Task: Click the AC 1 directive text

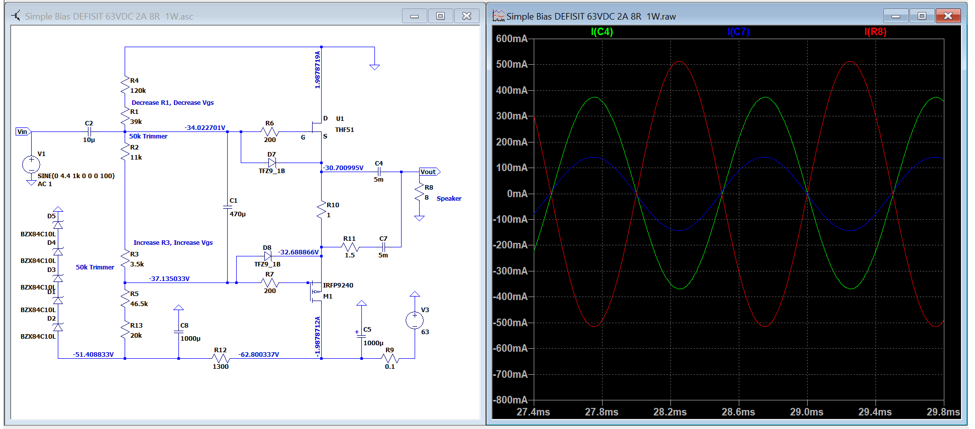Action: [x=45, y=184]
